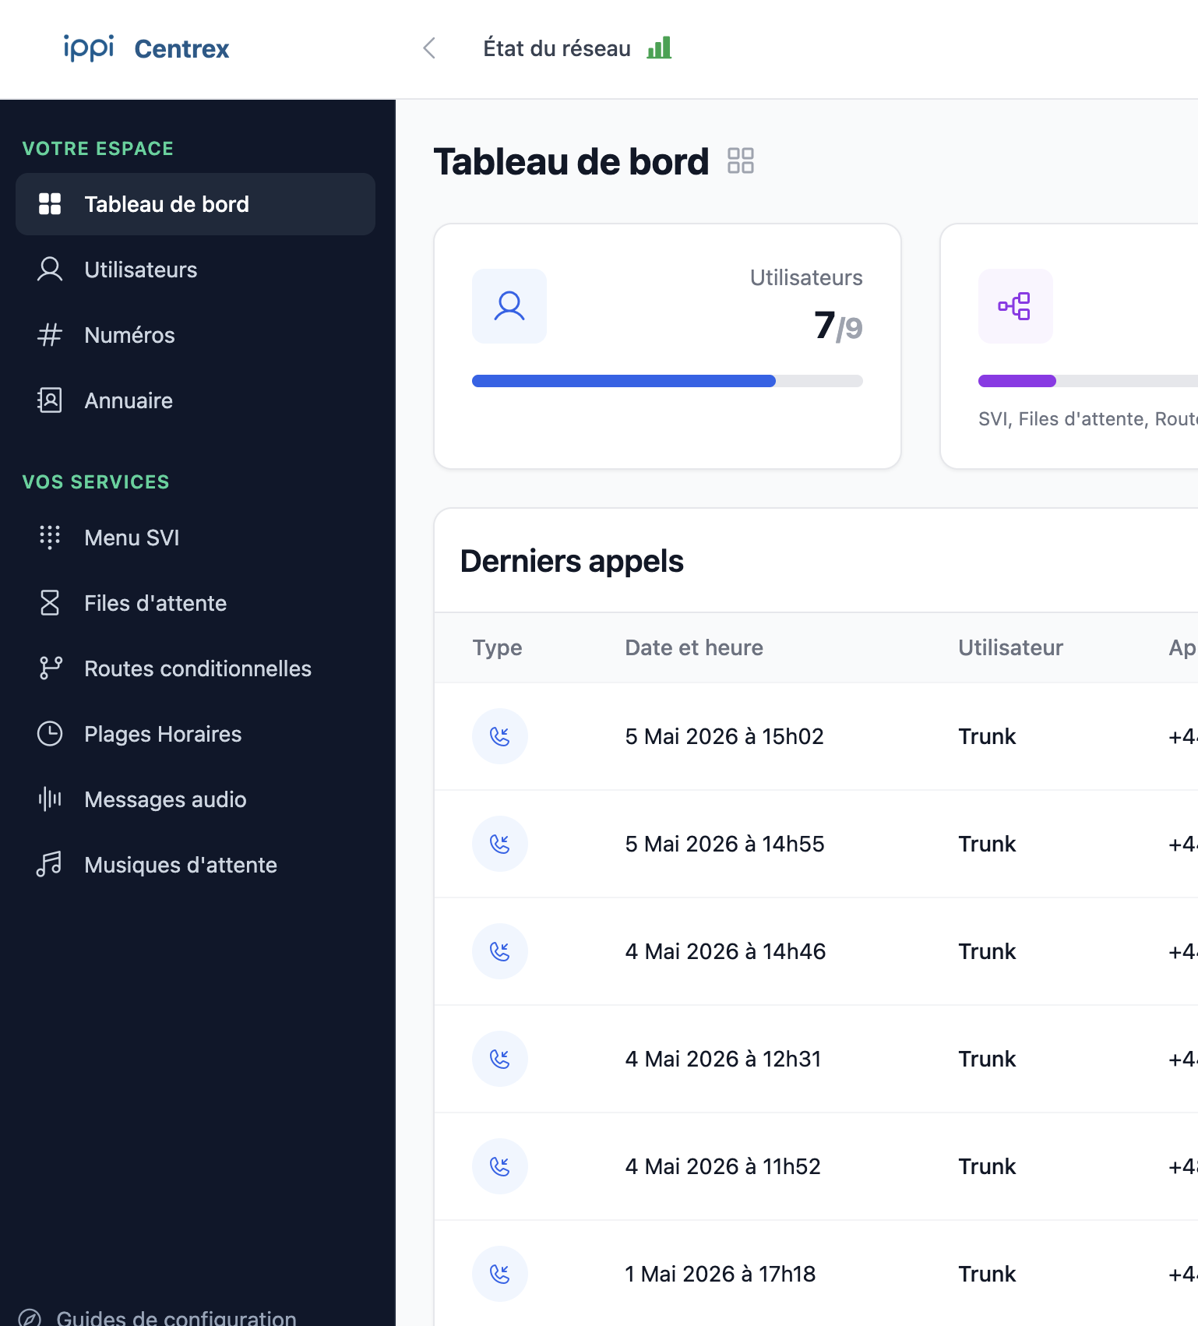The width and height of the screenshot is (1198, 1326).
Task: Click Trunk in the 15h02 call row
Action: coord(987,736)
